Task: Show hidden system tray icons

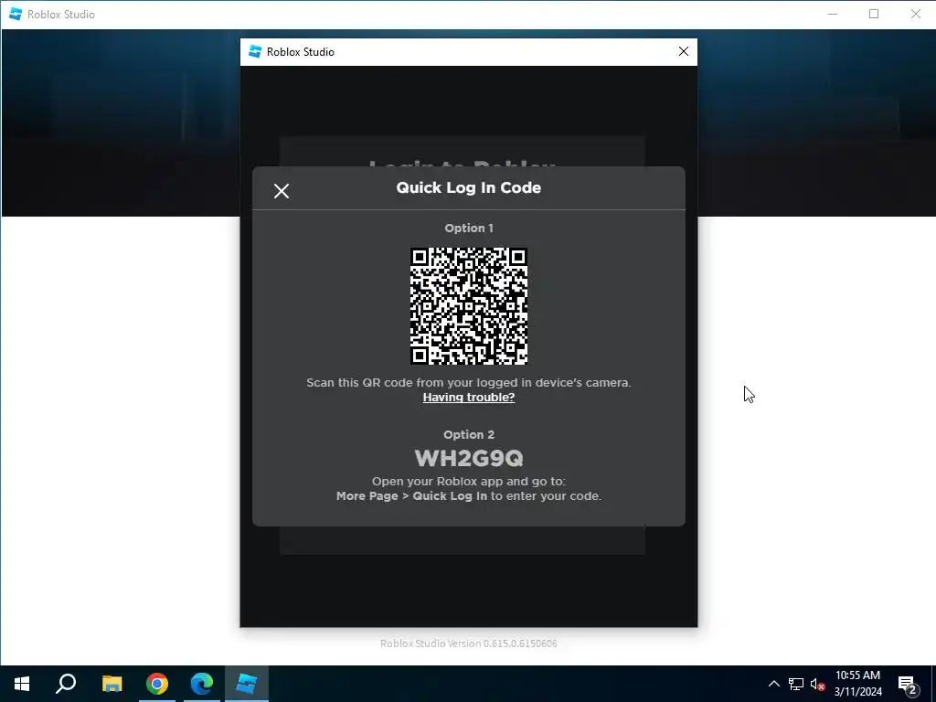Action: tap(773, 684)
